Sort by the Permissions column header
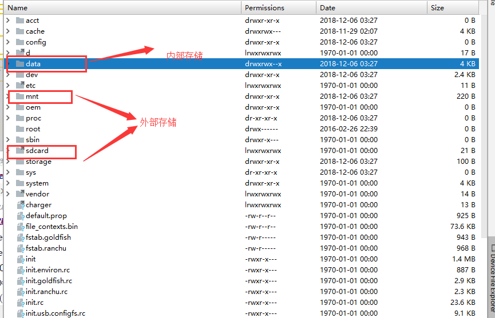 click(279, 7)
